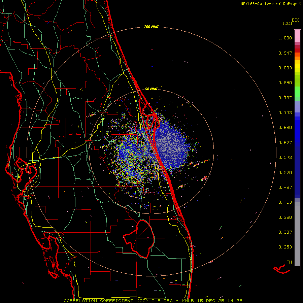This screenshot has width=303, height=303.
Task: Click the '[CC]' legend unit label
Action: (x=287, y=23)
